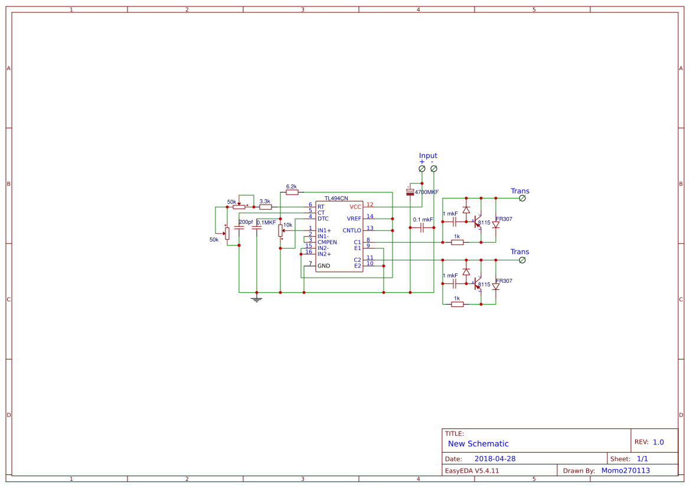
Task: Select the 3.3k resistor symbol
Action: coord(266,207)
